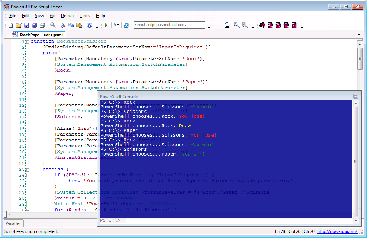The image size is (367, 238).
Task: Cut selection with the scissors icon
Action: pos(63,25)
